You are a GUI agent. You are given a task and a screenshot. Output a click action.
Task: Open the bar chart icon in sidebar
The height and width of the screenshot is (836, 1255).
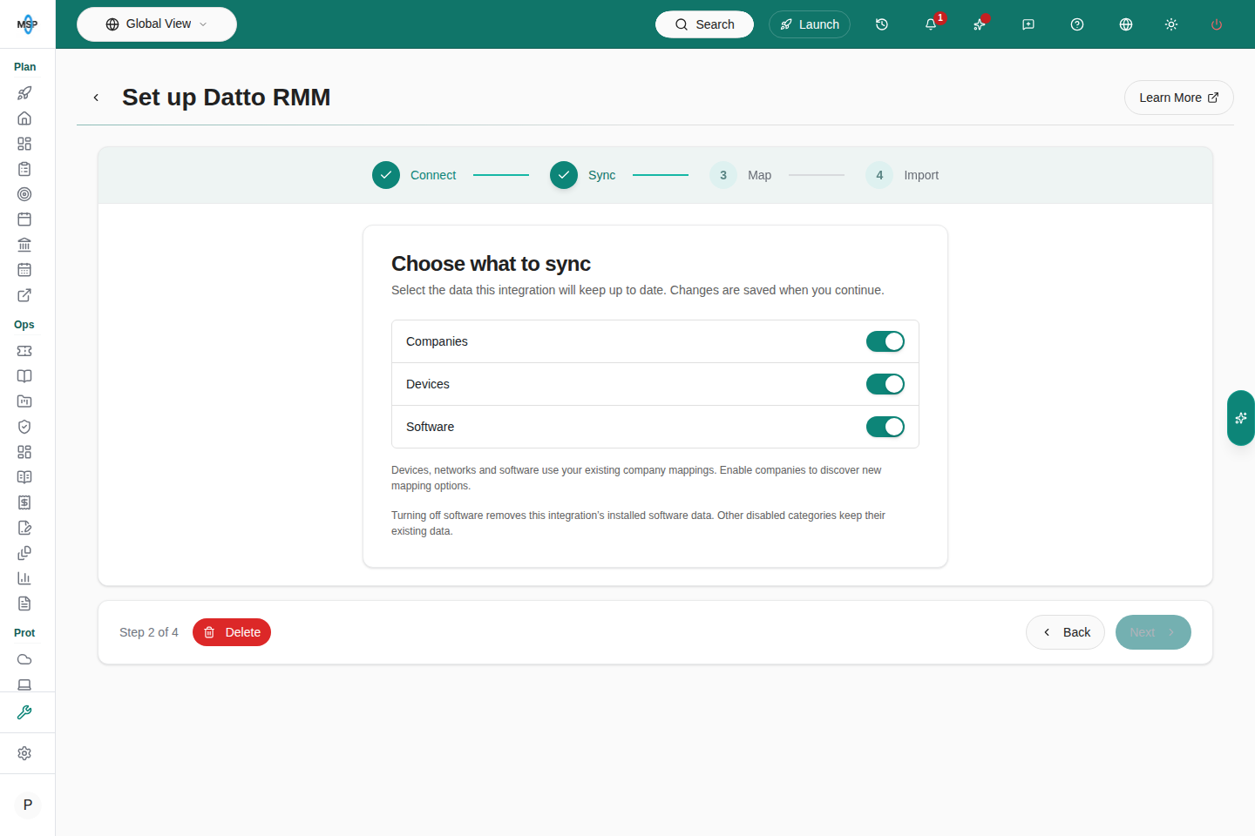24,578
